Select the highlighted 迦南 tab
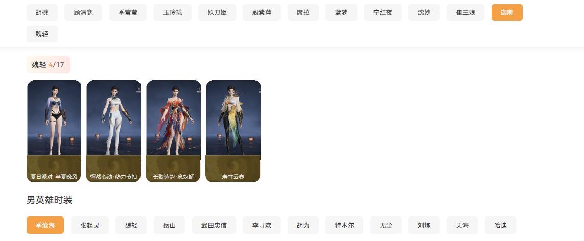This screenshot has width=584, height=241. (507, 12)
